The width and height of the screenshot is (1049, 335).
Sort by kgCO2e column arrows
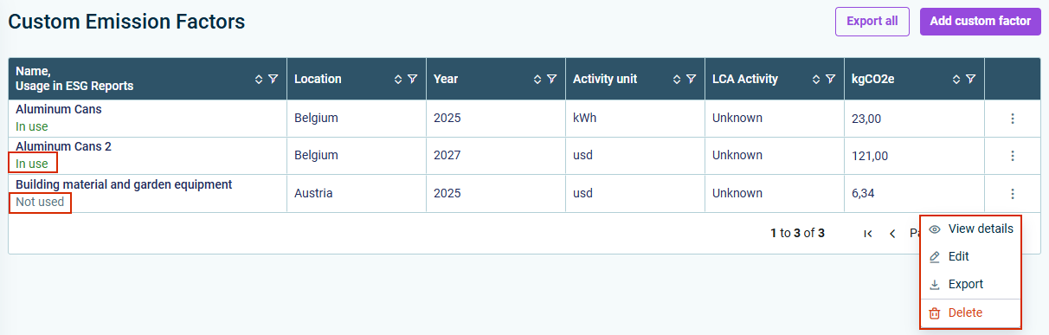point(956,79)
